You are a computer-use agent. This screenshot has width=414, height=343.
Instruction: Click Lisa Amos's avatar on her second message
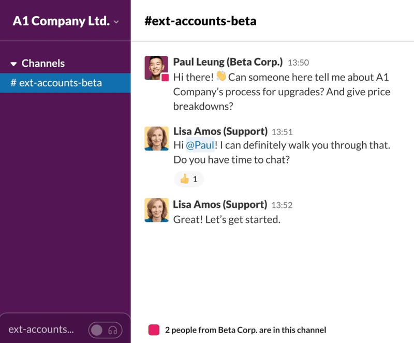156,210
